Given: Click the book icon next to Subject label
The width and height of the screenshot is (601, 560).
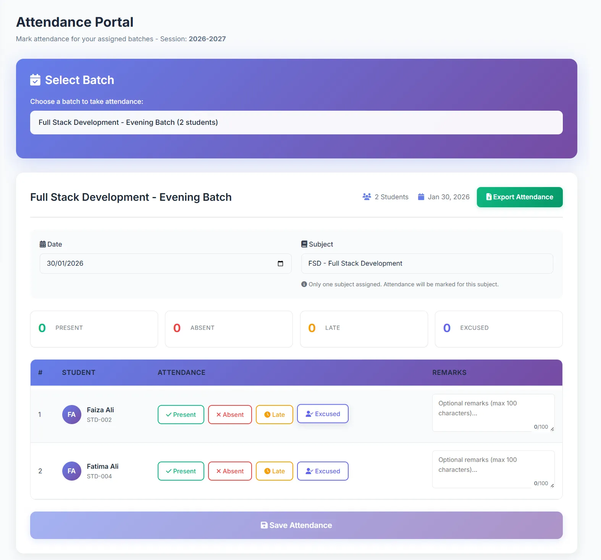Looking at the screenshot, I should coord(304,244).
